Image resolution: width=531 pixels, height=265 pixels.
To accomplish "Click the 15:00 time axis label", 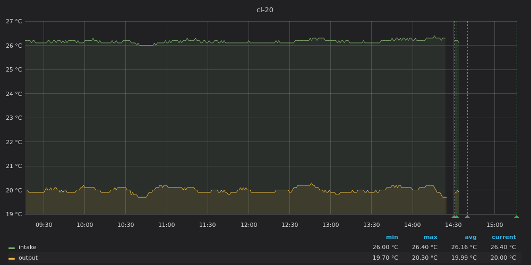I will 494,225.
